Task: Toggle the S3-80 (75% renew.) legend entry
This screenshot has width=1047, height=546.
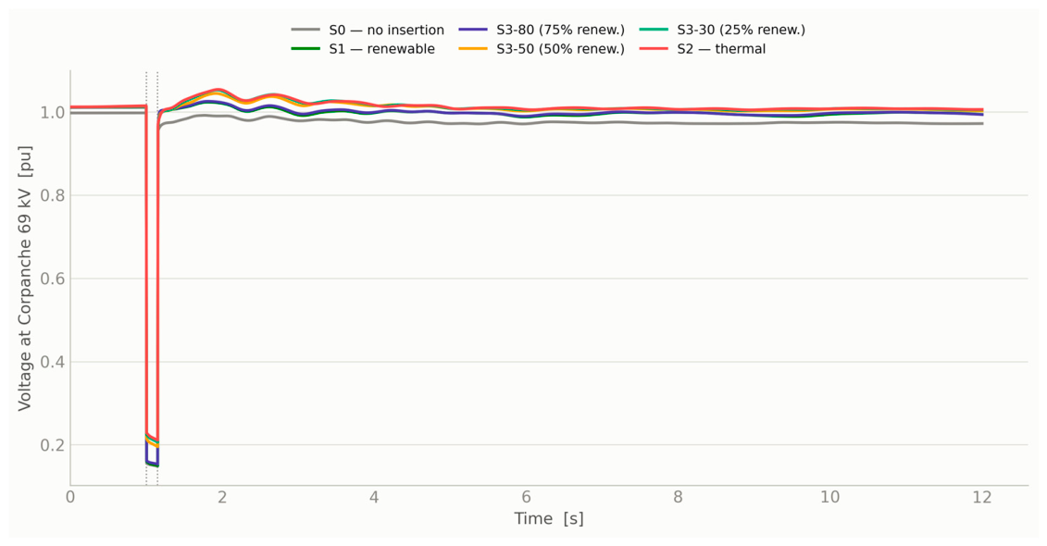Action: point(542,30)
